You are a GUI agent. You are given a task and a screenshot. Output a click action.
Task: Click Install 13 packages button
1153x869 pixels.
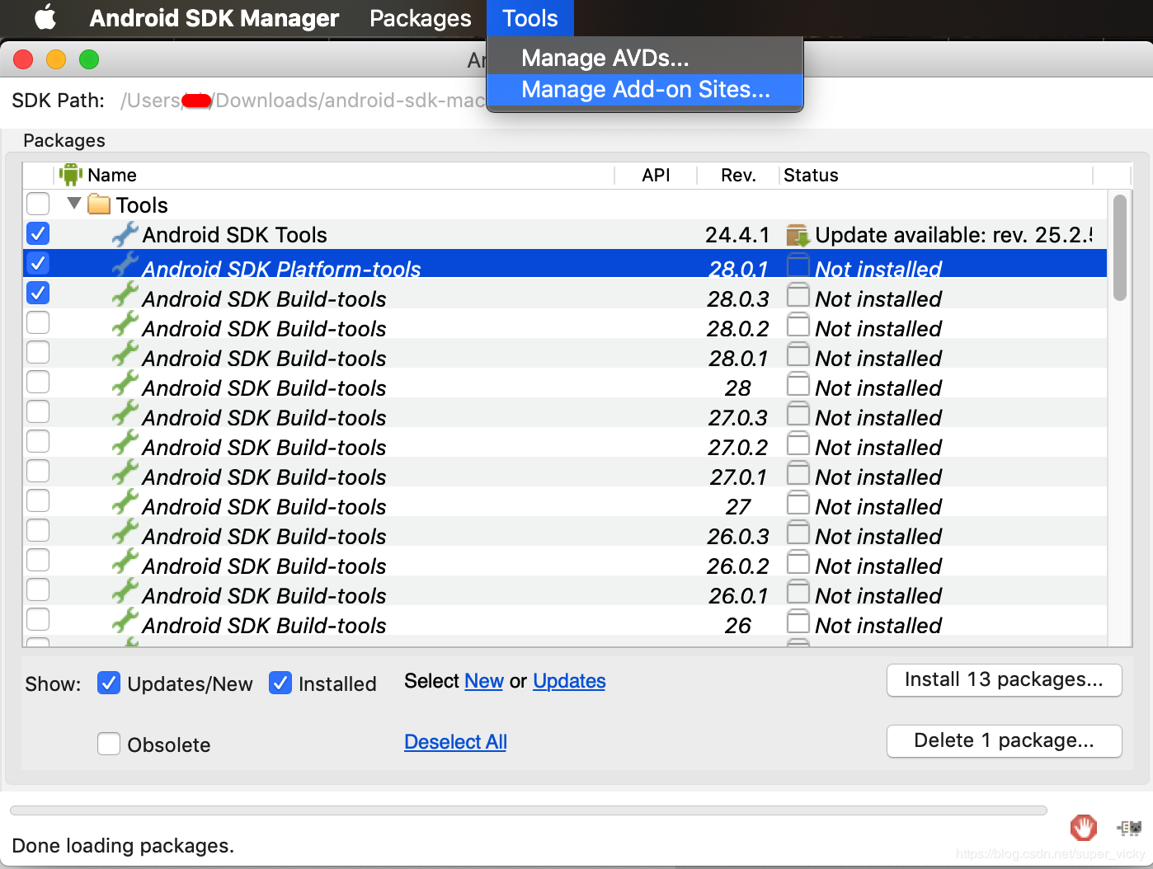(x=1004, y=680)
